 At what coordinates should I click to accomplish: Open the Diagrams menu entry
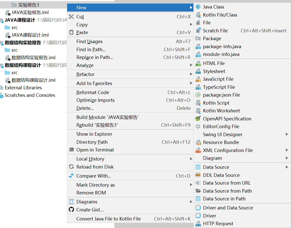pos(130,202)
